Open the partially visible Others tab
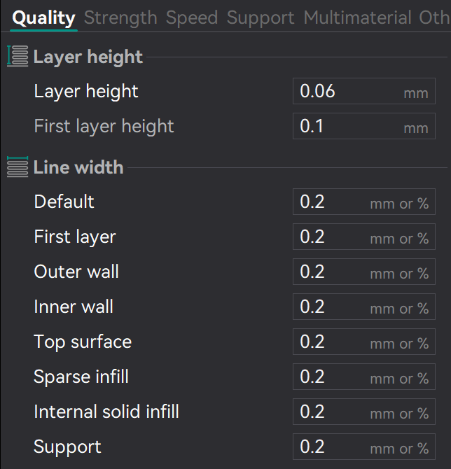Screen dimensions: 451x469 pyautogui.click(x=434, y=17)
